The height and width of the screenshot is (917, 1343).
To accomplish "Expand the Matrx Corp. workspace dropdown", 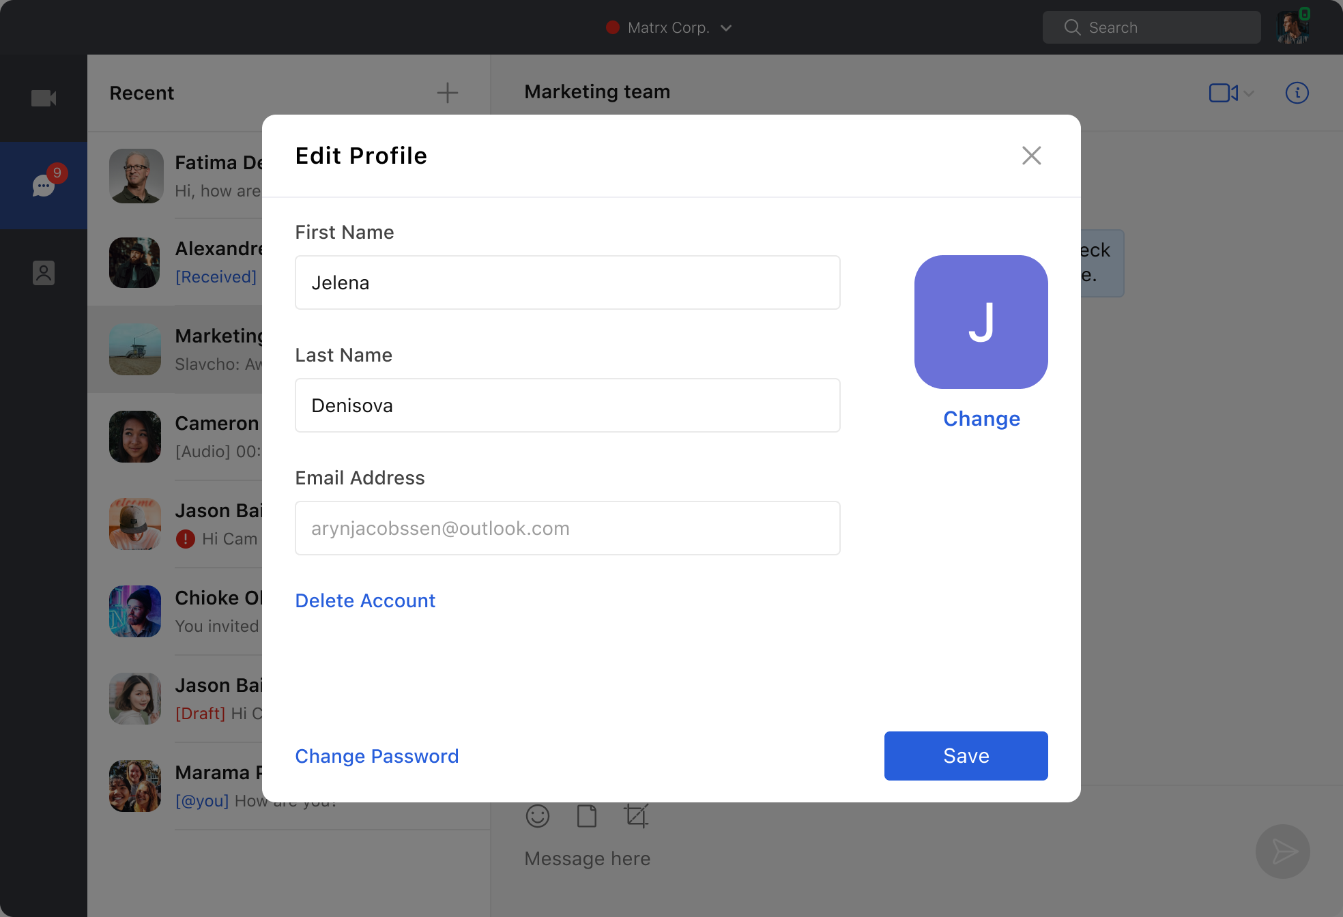I will (726, 28).
